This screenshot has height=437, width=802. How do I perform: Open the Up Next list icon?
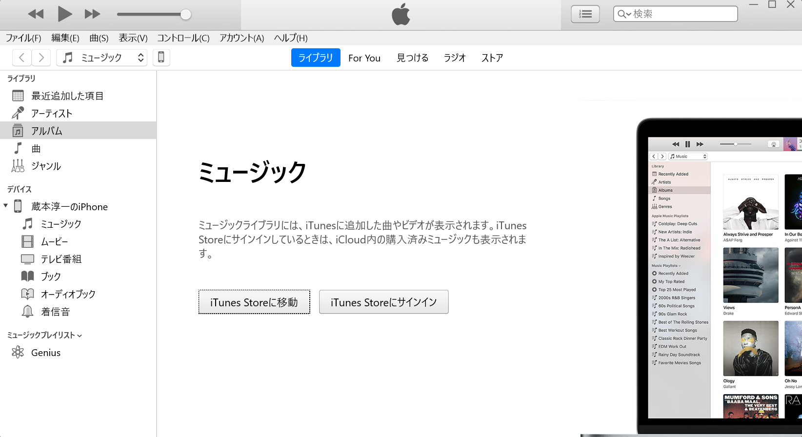tap(585, 14)
